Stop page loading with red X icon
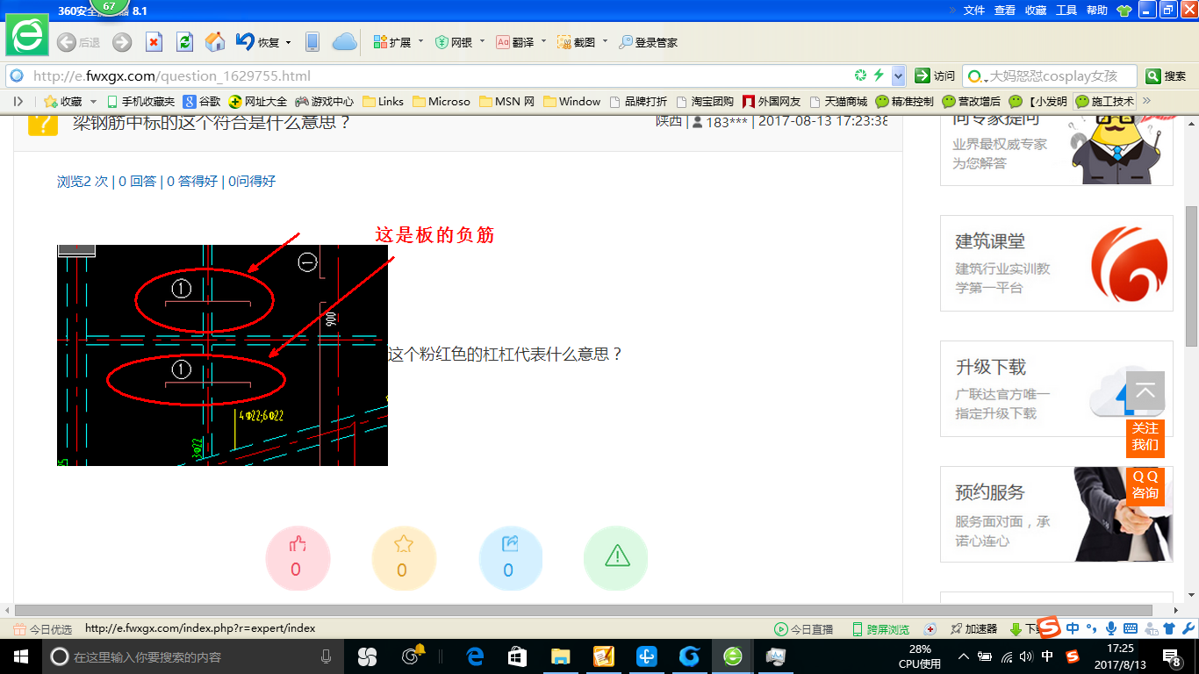The image size is (1199, 674). click(x=154, y=42)
